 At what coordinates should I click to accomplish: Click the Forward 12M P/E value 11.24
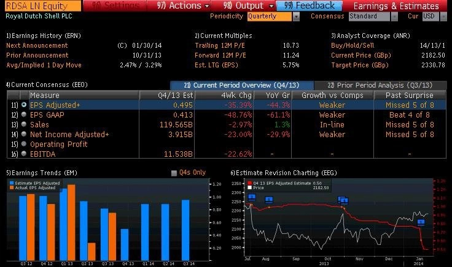pos(291,55)
